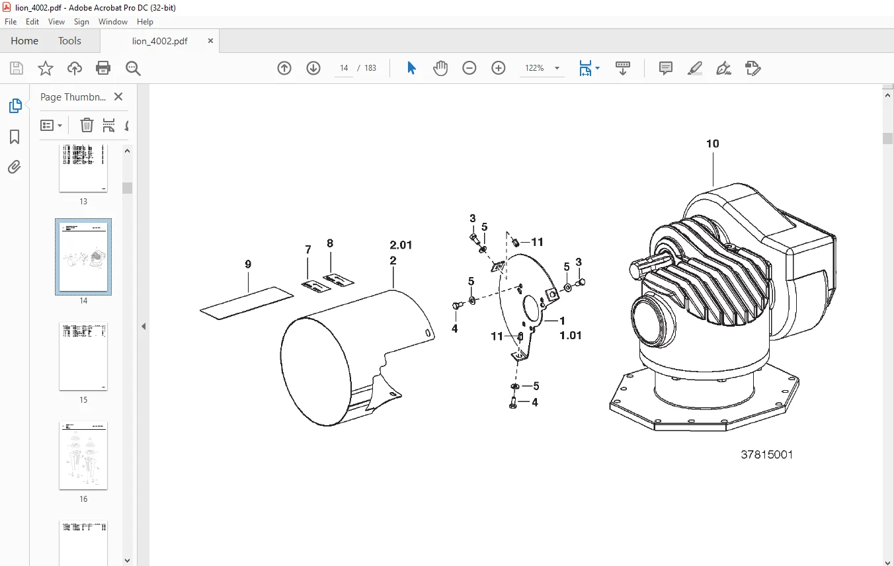Image resolution: width=894 pixels, height=566 pixels.
Task: Click part label 9 in the drawing
Action: 248,264
